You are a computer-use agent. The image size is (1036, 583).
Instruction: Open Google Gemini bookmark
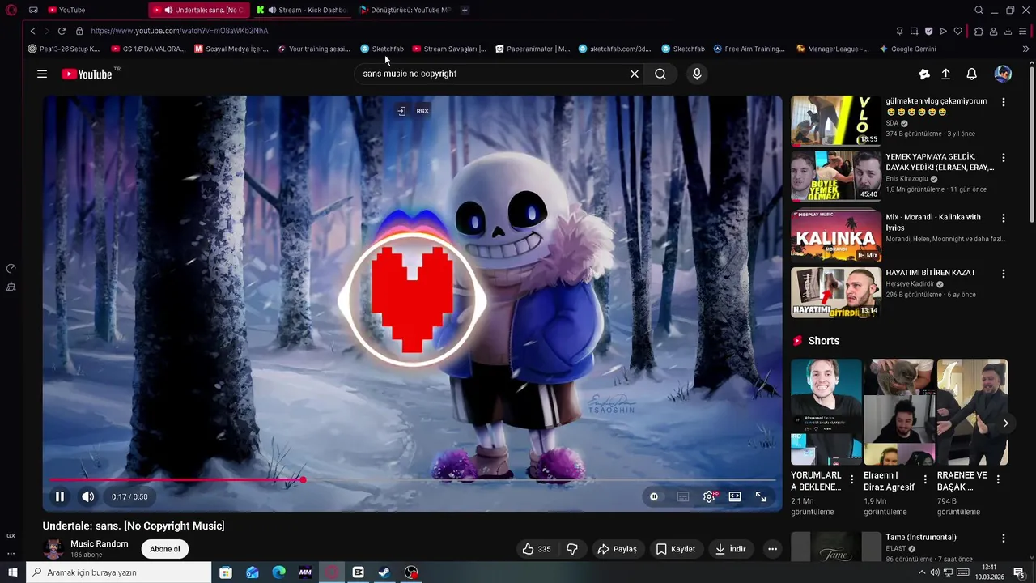pyautogui.click(x=908, y=49)
